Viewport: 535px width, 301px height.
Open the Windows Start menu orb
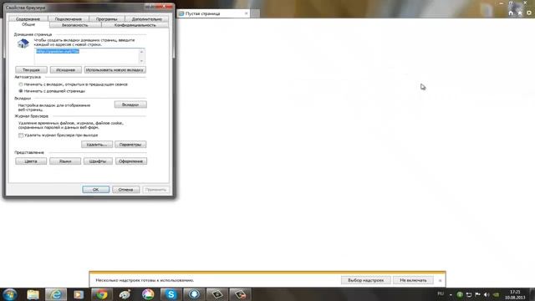coord(9,294)
